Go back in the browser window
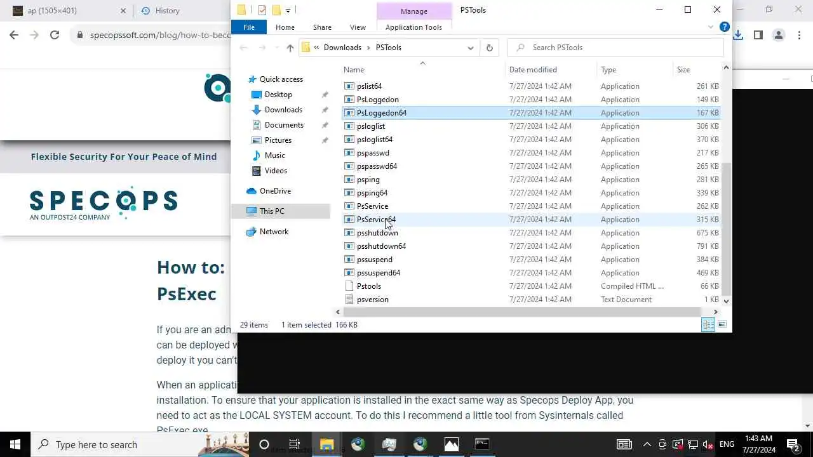The width and height of the screenshot is (813, 457). click(14, 36)
